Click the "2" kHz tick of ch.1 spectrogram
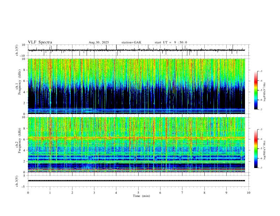This screenshot has width=280, height=216. click(25, 103)
